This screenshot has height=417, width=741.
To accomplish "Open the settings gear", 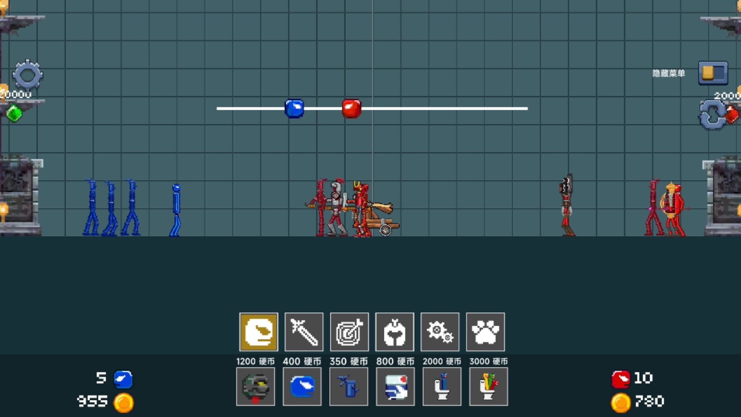I will pos(27,75).
